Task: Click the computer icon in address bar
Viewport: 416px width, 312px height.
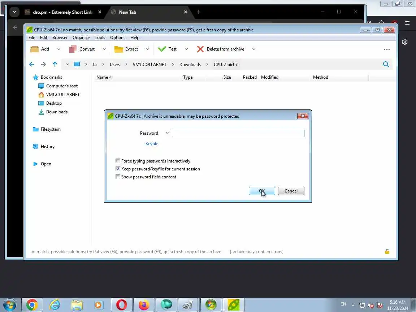Action: pyautogui.click(x=77, y=65)
